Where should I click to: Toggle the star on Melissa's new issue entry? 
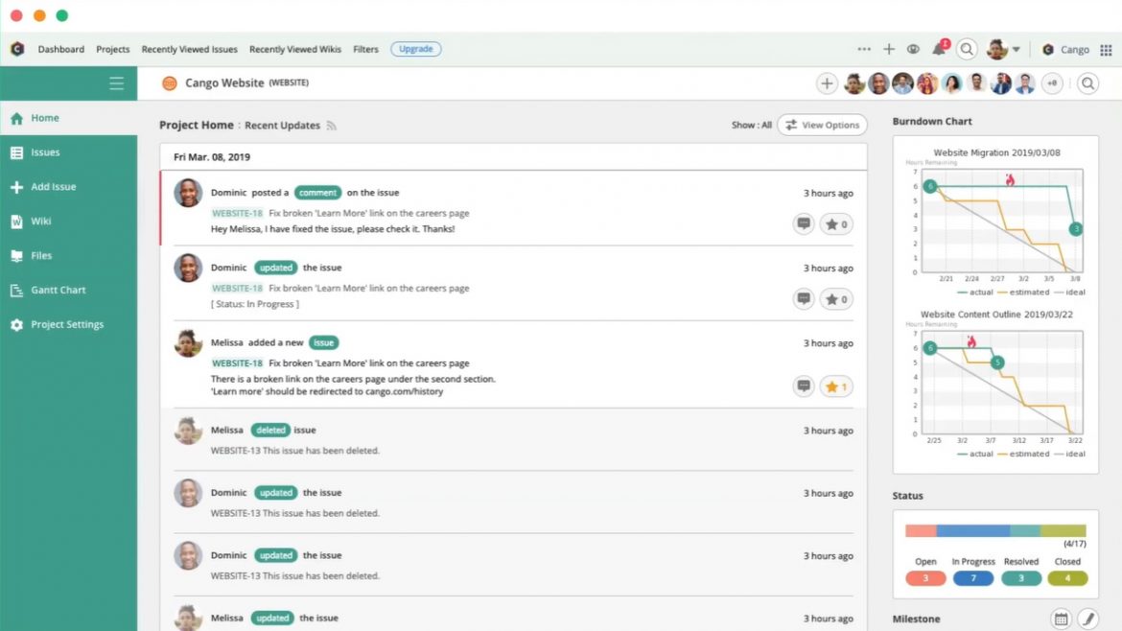[x=834, y=386]
